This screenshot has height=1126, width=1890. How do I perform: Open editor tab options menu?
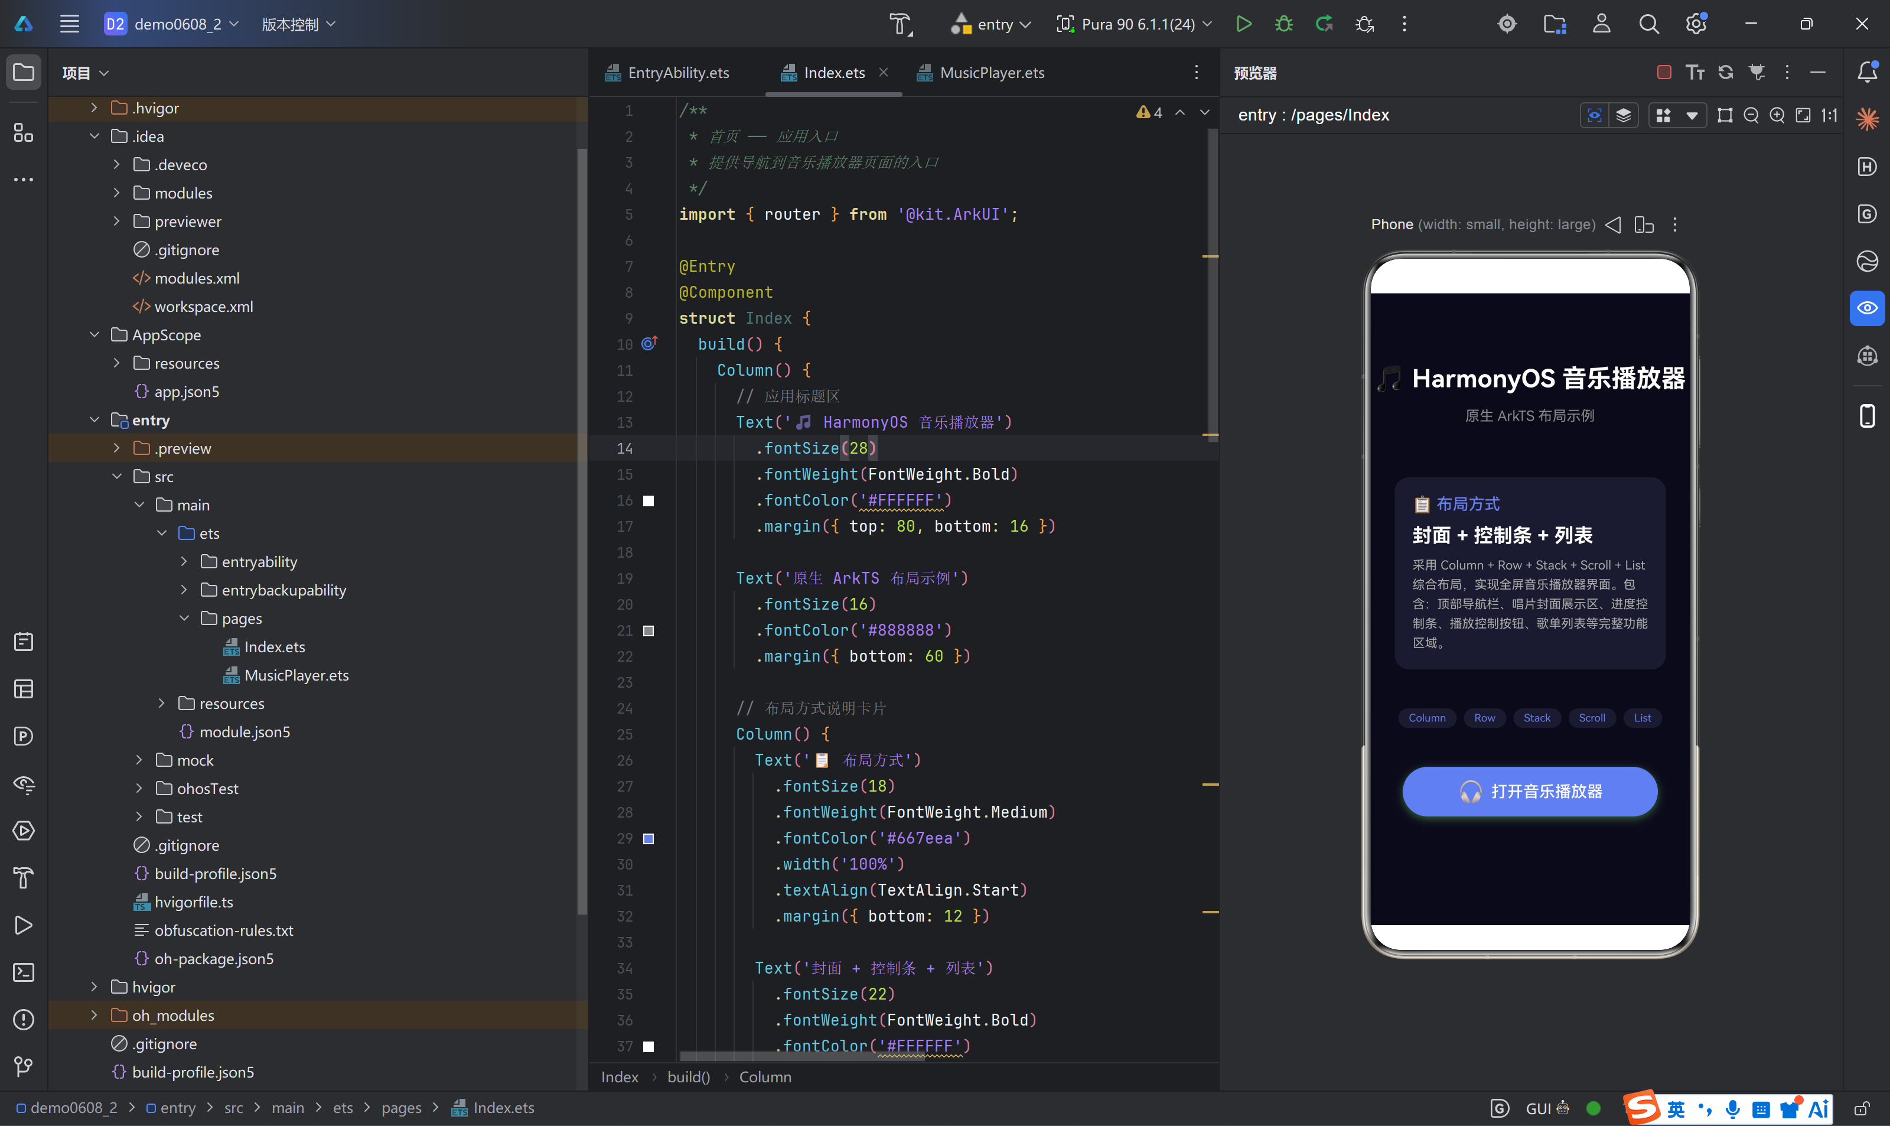tap(1197, 73)
